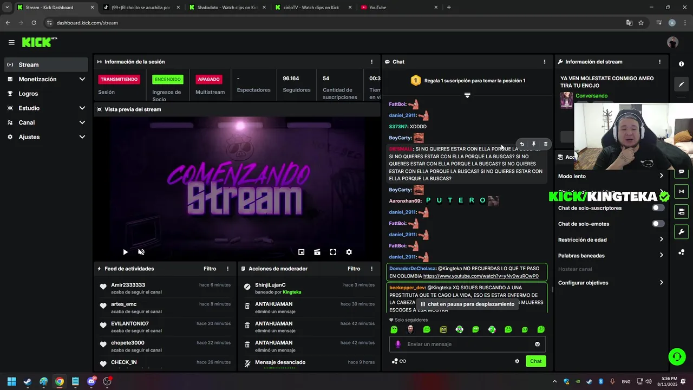This screenshot has width=693, height=390.
Task: Bookmark this page with star icon
Action: point(641,23)
